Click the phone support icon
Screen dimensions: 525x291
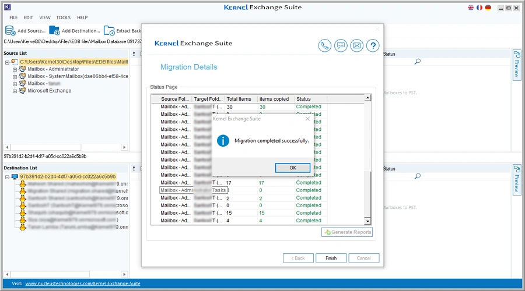(x=325, y=46)
